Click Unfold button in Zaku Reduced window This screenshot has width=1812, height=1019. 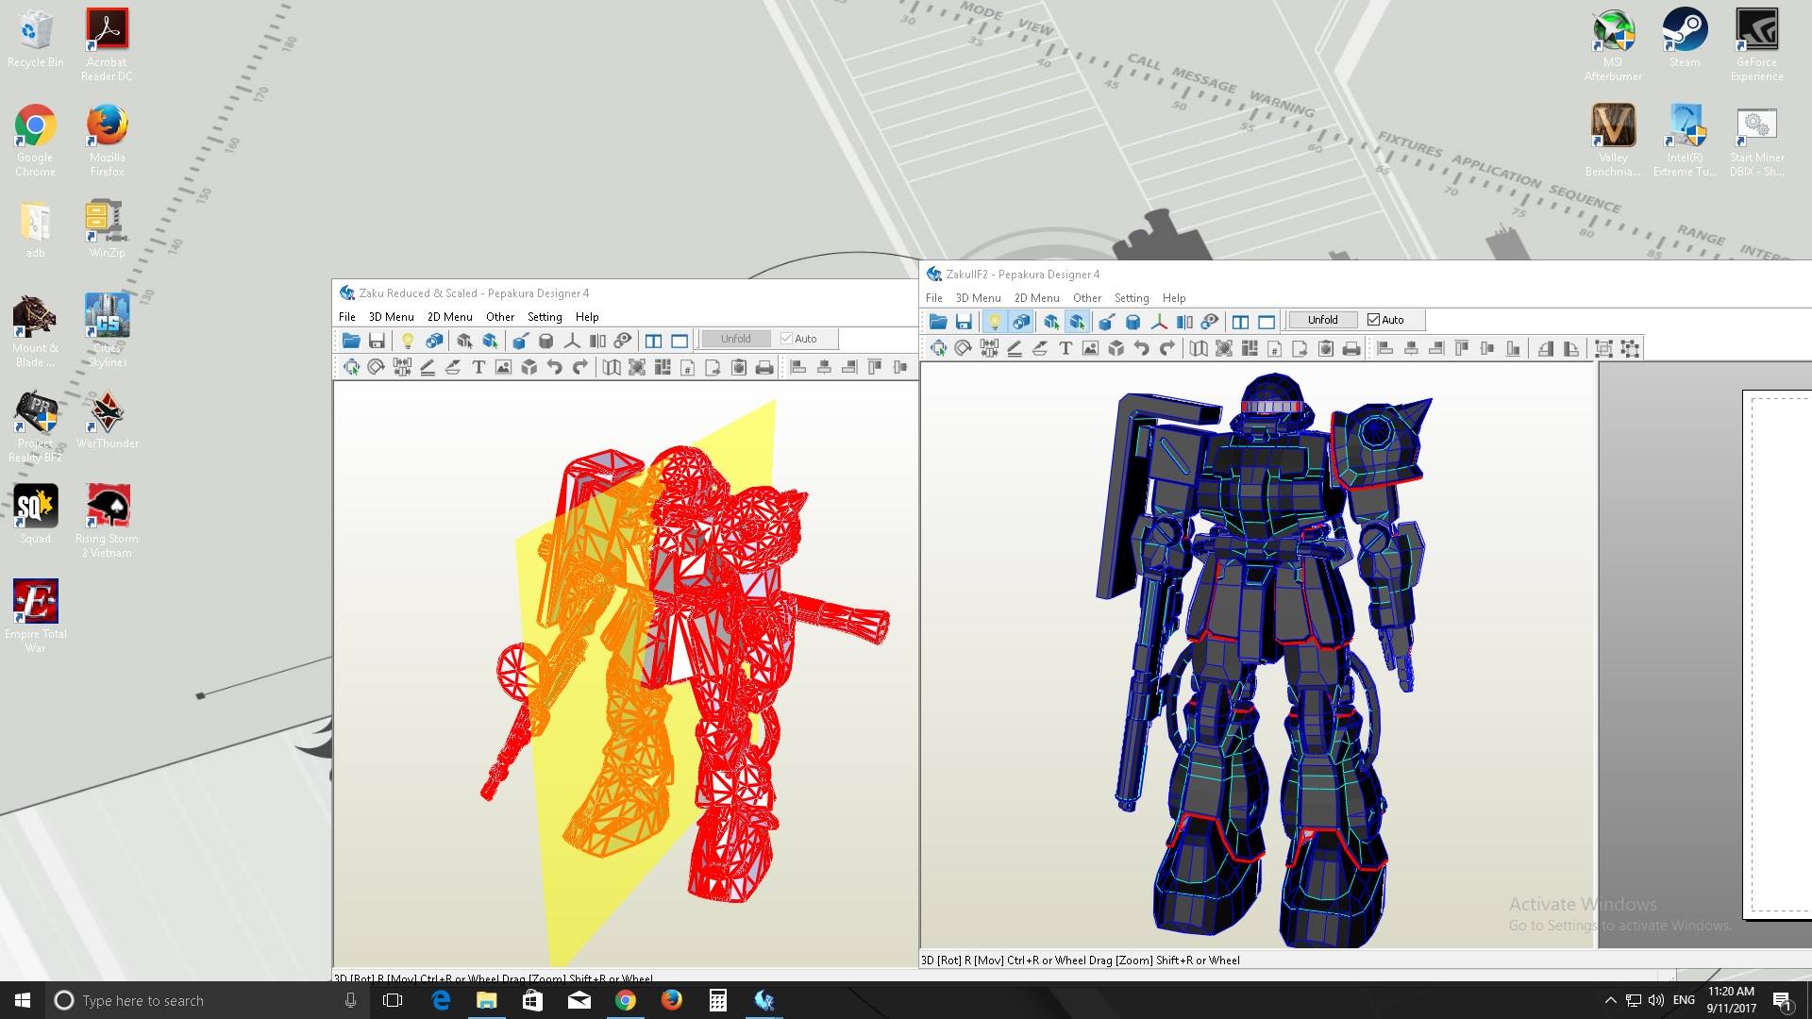click(735, 339)
